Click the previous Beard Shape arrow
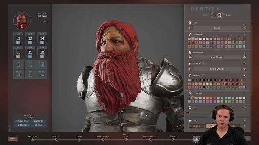 click(190, 69)
